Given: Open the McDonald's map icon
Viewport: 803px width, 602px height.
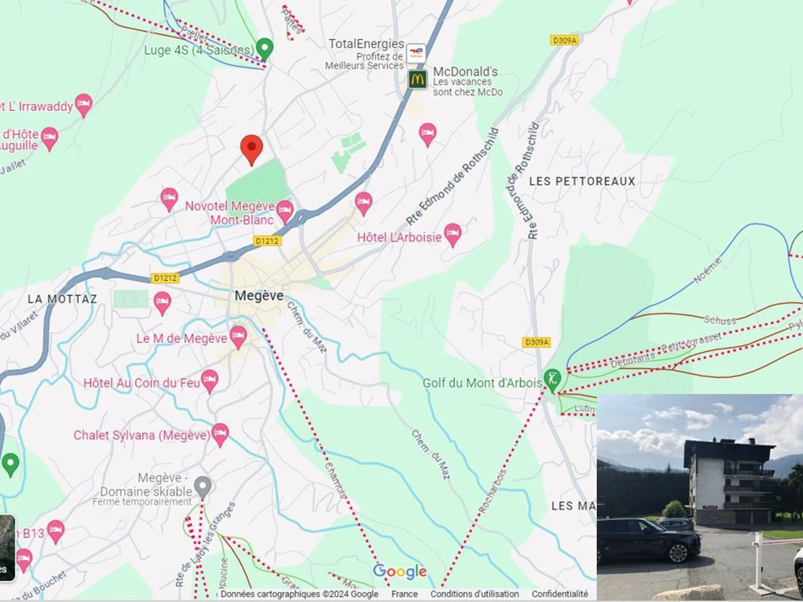Looking at the screenshot, I should coord(418,79).
